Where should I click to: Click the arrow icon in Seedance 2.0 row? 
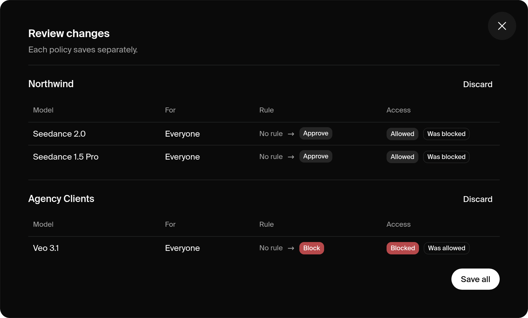coord(291,134)
